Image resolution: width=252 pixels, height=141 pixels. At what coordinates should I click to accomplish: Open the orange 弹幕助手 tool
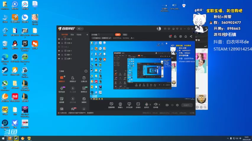coord(62,79)
